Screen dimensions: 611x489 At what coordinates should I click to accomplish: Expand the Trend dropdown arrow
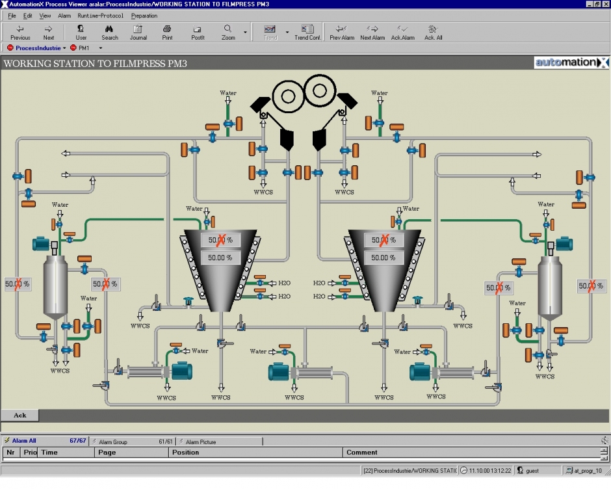pos(287,33)
